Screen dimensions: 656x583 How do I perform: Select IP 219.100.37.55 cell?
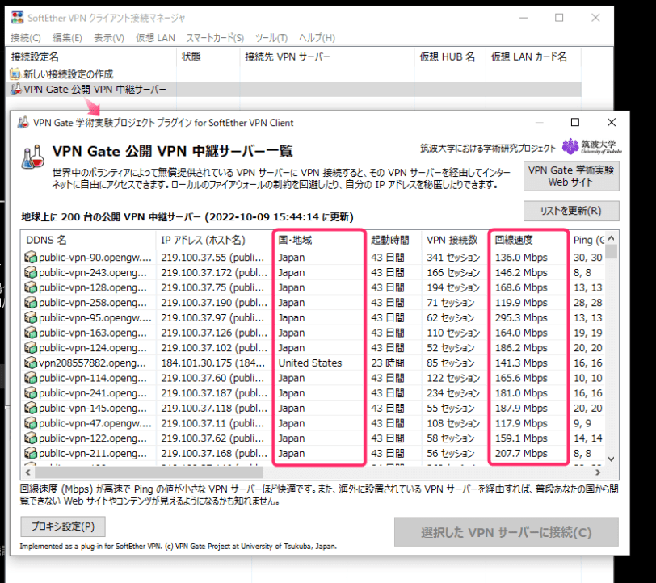coord(212,258)
